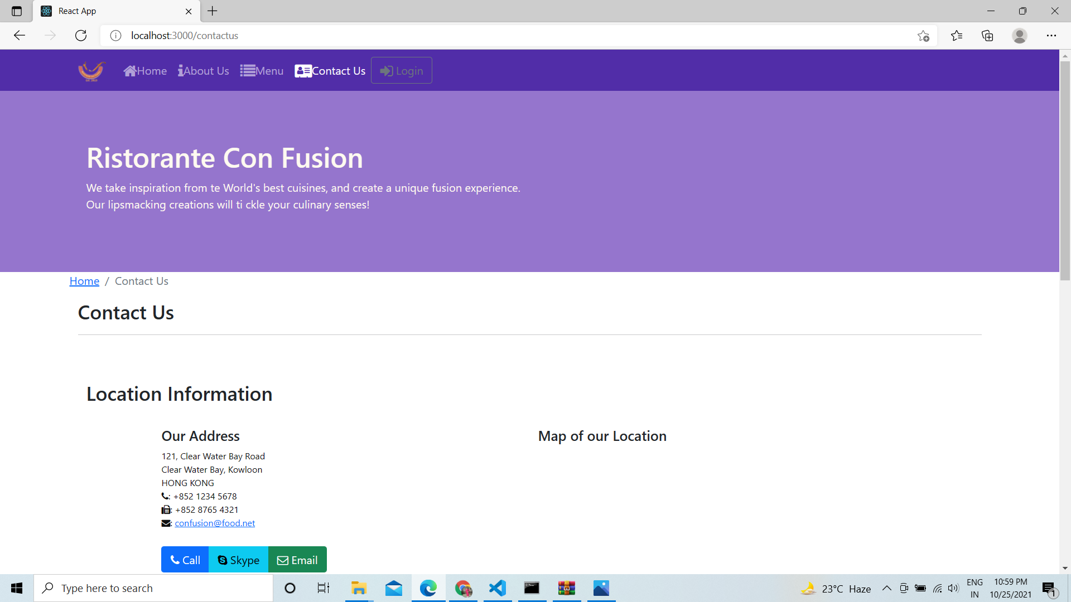Open Visual Studio Code from taskbar
This screenshot has width=1071, height=602.
(x=498, y=588)
